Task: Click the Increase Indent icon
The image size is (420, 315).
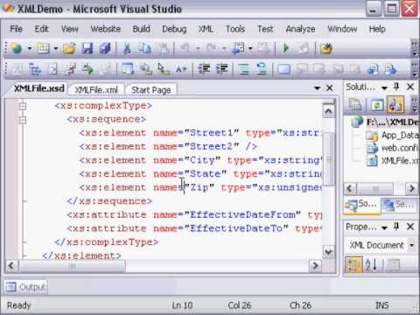Action: click(221, 69)
